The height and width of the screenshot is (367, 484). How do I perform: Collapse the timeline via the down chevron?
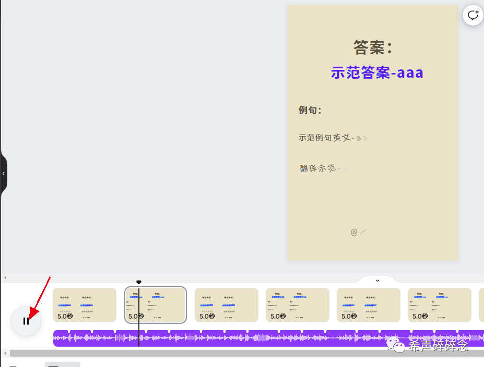[377, 280]
